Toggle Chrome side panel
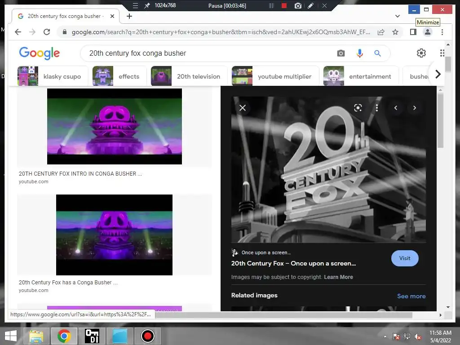 point(413,32)
